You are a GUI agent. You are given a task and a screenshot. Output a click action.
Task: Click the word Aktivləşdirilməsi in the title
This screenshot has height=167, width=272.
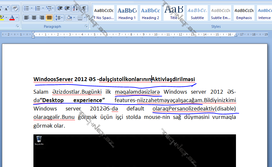tap(173, 79)
